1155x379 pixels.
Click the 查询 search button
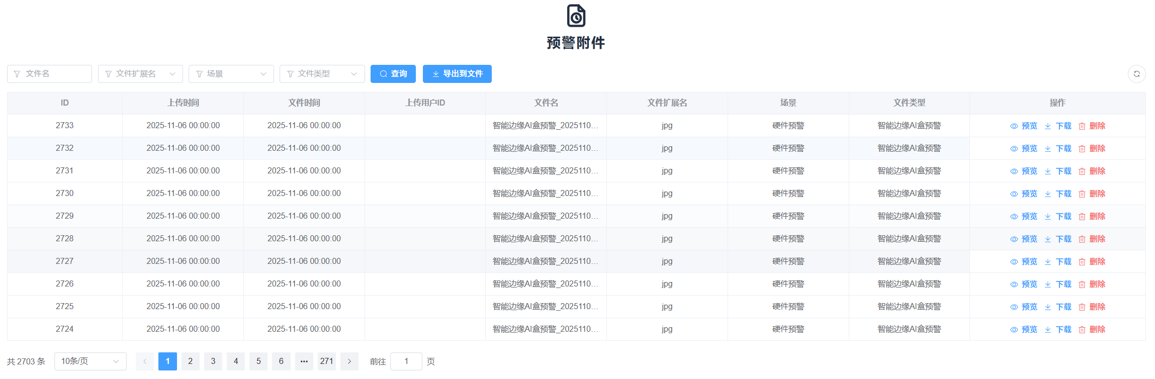(393, 74)
